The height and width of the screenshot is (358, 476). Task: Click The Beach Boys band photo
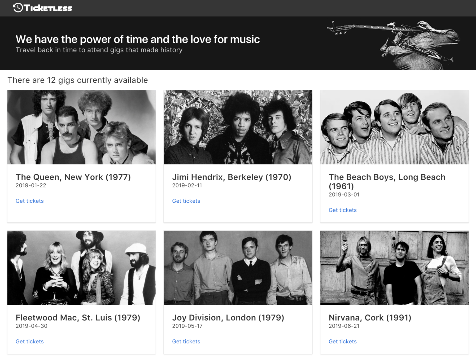394,127
